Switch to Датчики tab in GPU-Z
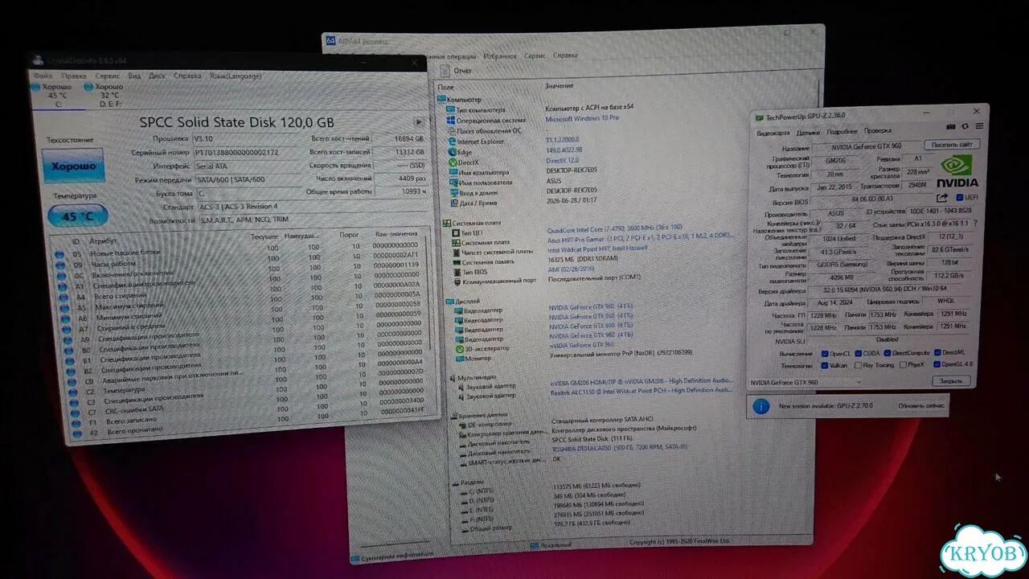The image size is (1029, 579). click(808, 132)
